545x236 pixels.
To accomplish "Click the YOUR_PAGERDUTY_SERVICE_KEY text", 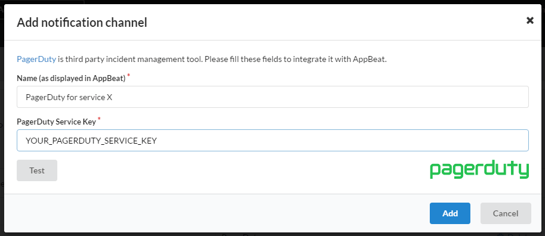I will [91, 141].
